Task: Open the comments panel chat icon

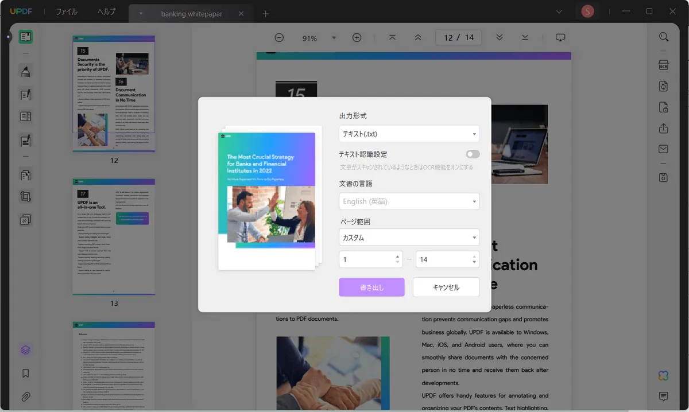Action: [x=664, y=397]
